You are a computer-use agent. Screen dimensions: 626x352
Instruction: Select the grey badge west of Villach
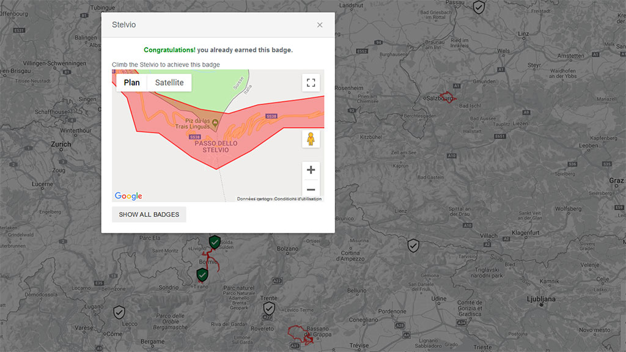(413, 246)
